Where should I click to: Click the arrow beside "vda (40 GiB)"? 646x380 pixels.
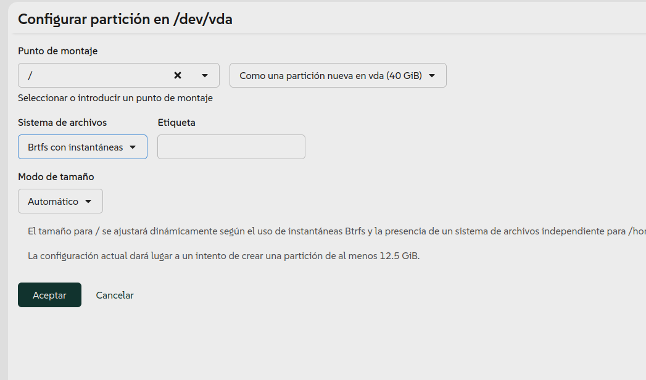tap(432, 75)
